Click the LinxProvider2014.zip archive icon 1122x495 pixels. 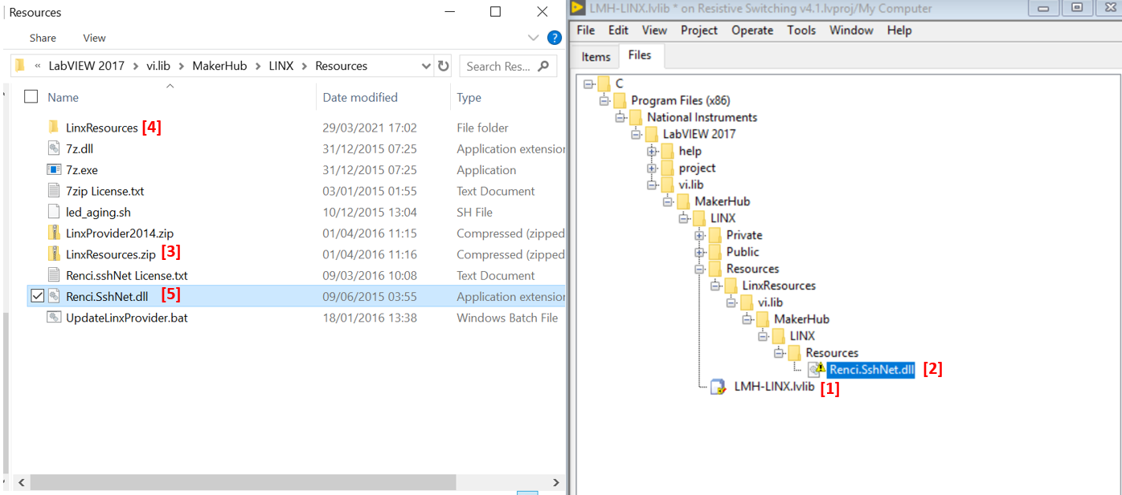click(54, 233)
